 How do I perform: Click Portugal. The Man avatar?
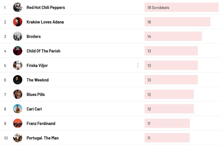(18, 138)
